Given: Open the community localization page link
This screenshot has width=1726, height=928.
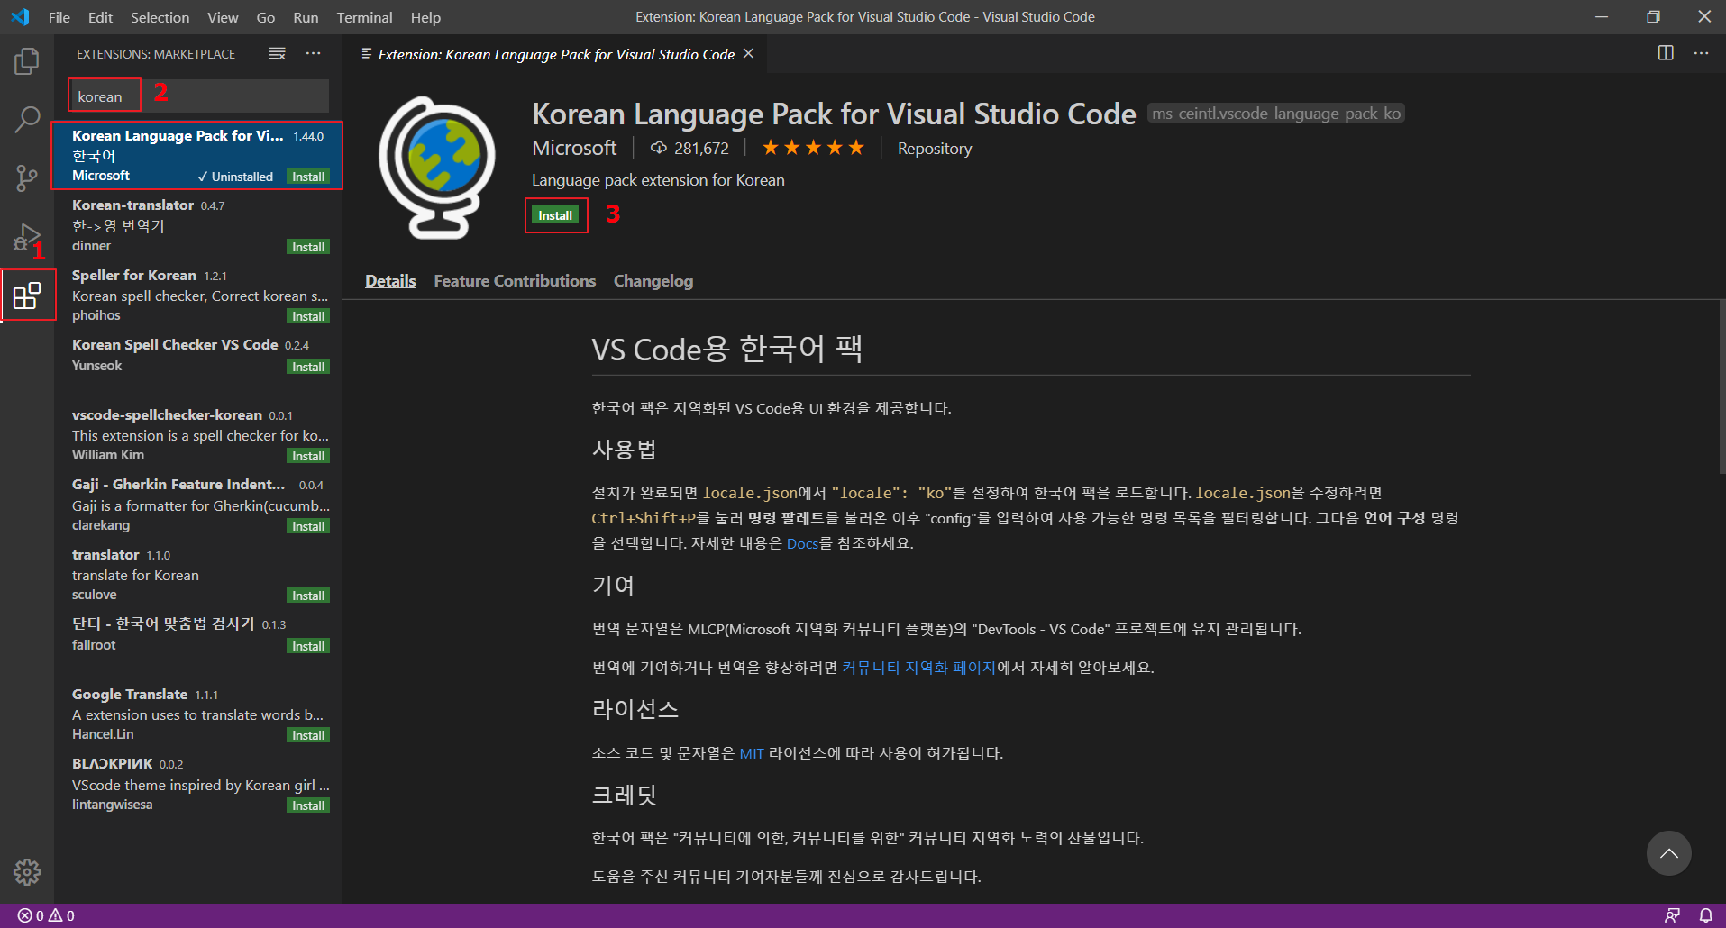Looking at the screenshot, I should coord(918,668).
